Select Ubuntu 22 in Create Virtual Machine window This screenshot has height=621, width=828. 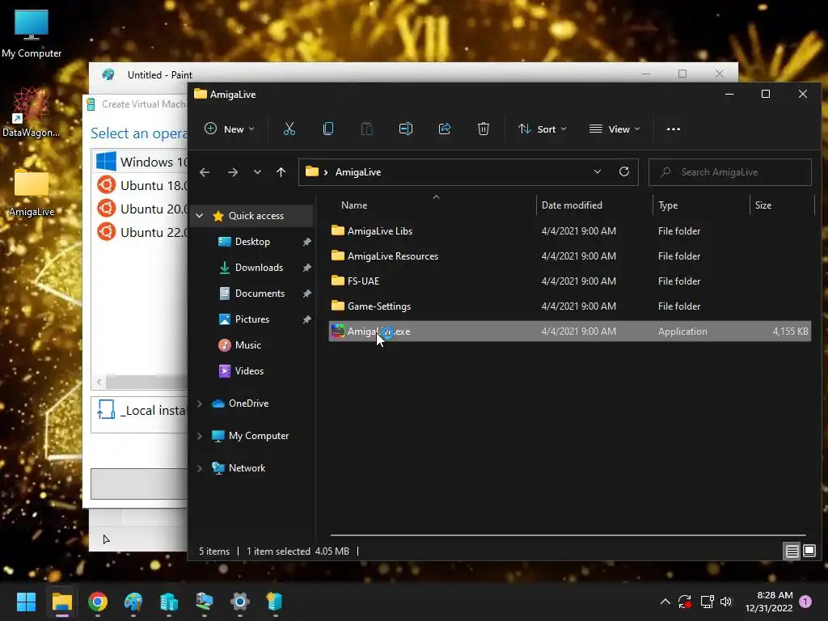(x=142, y=232)
